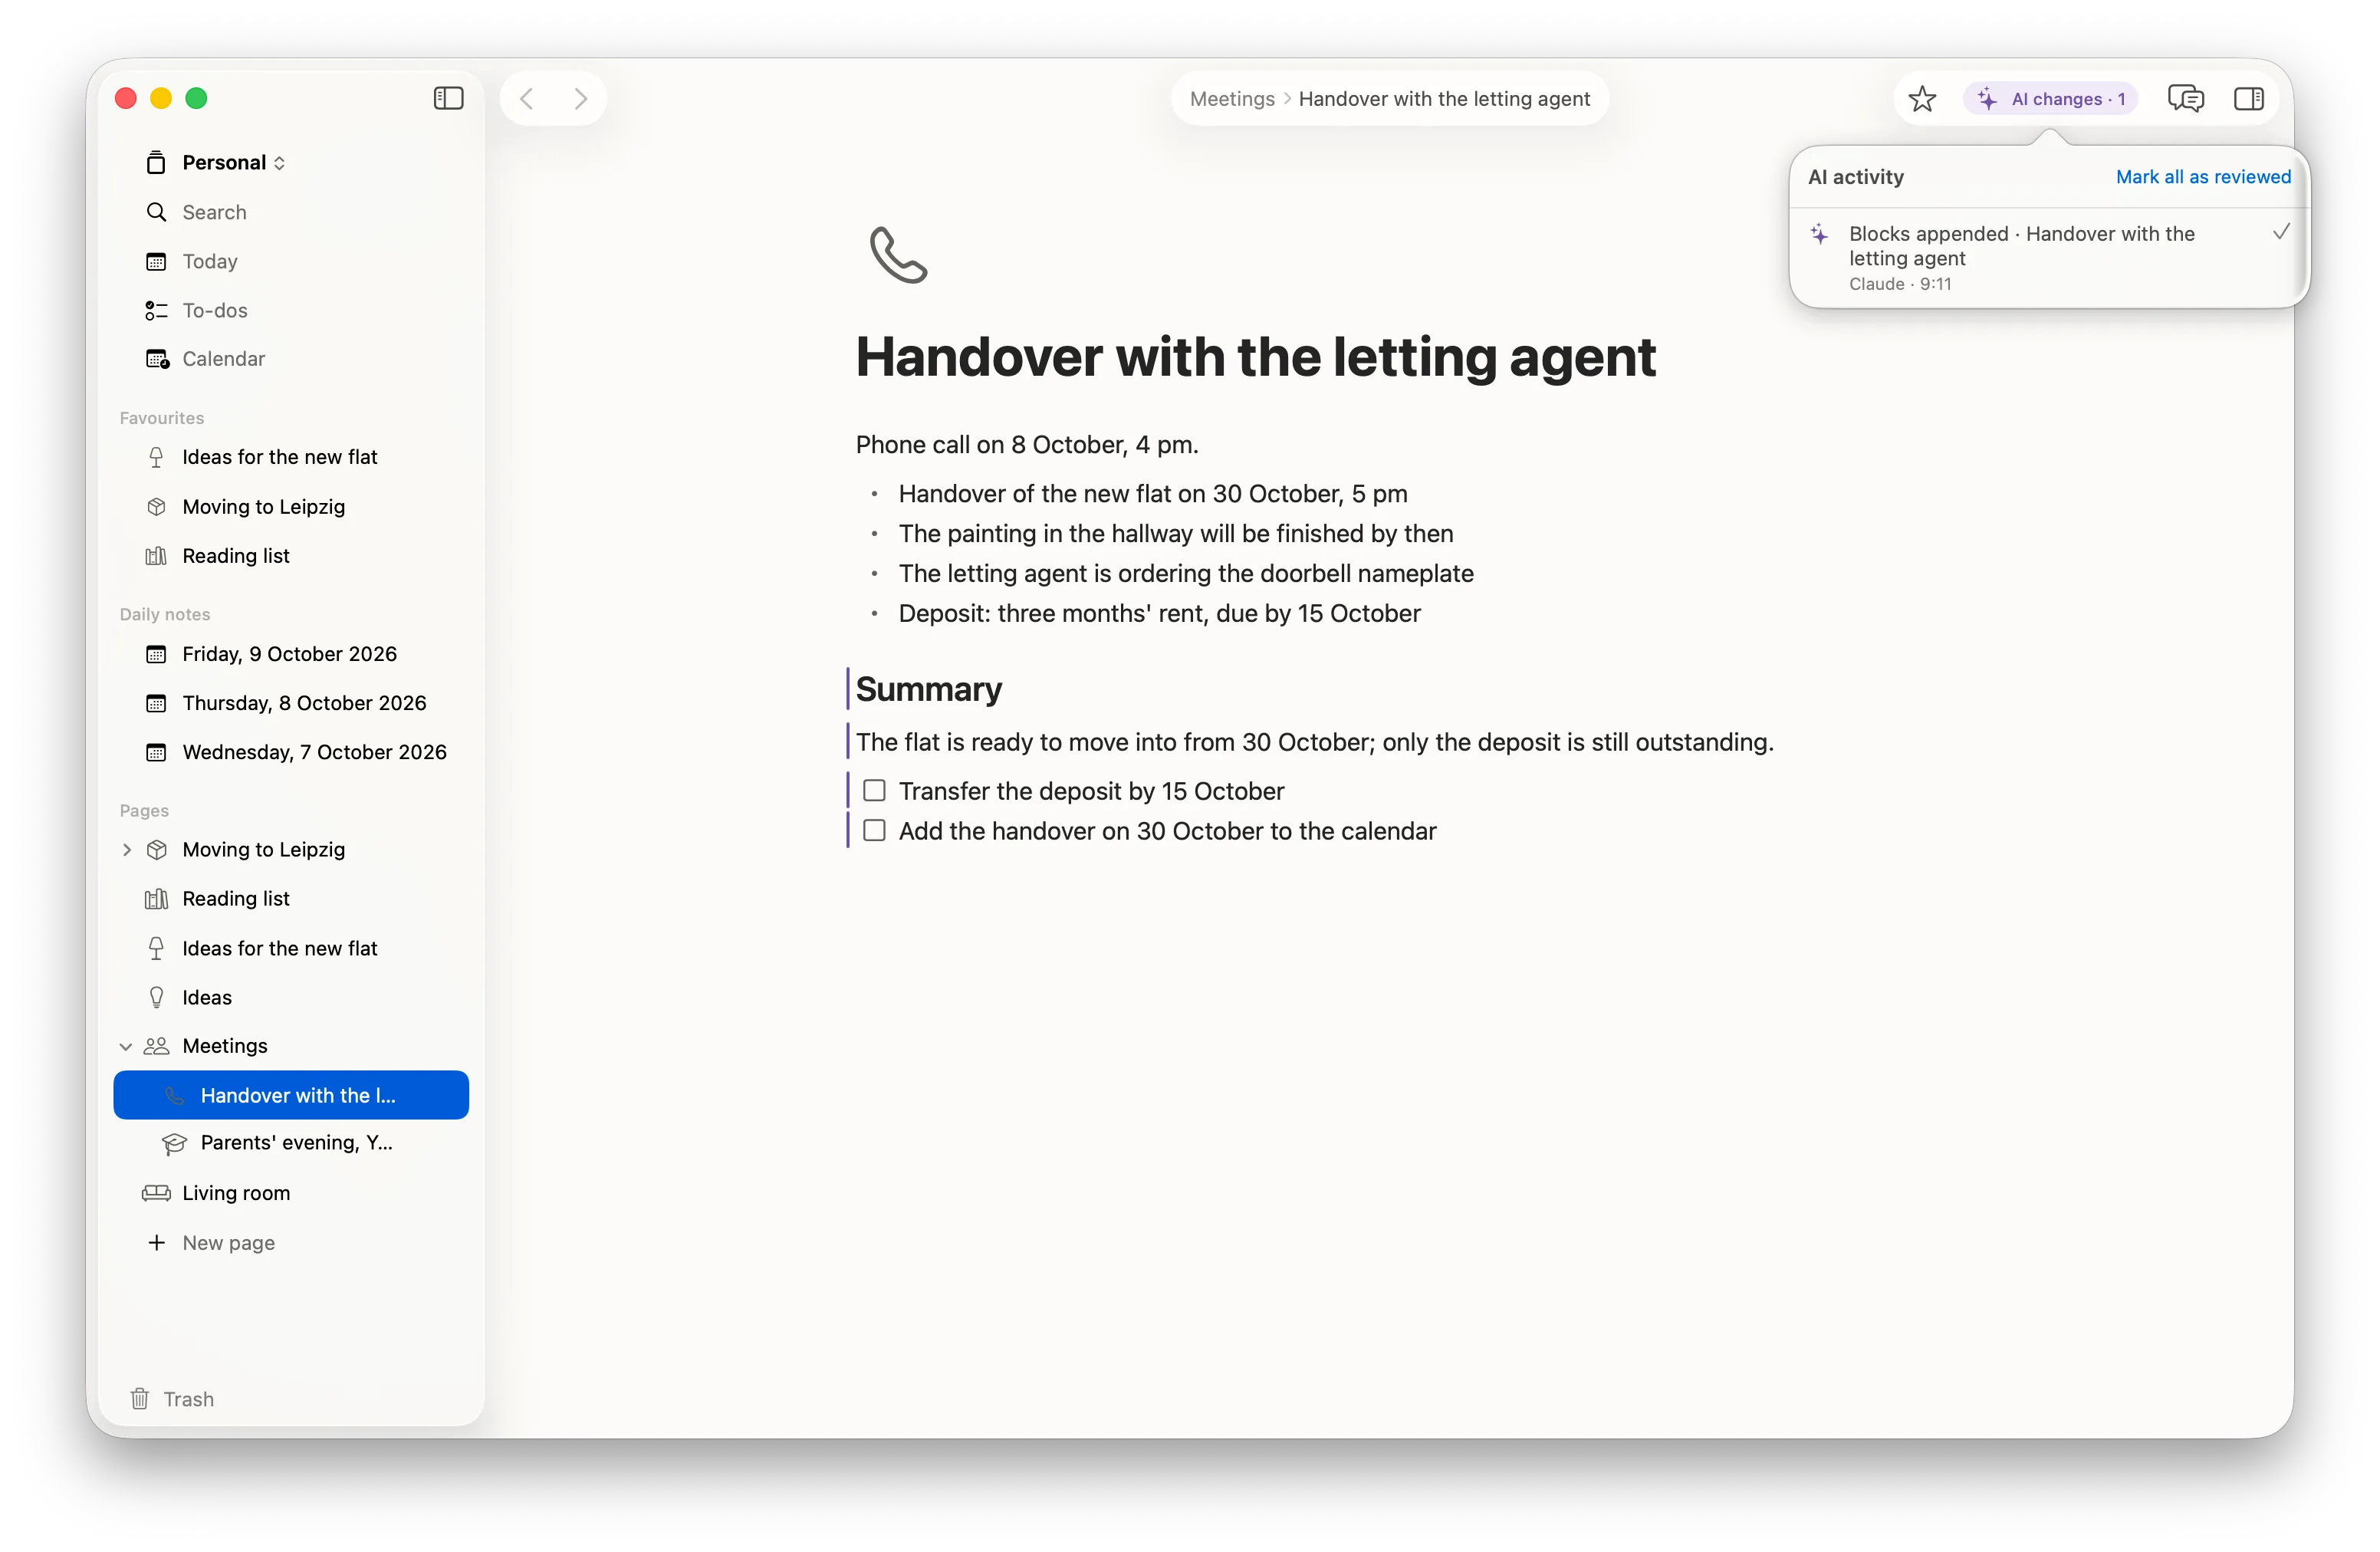The width and height of the screenshot is (2380, 1552).
Task: Click the phone page icon above title
Action: (898, 255)
